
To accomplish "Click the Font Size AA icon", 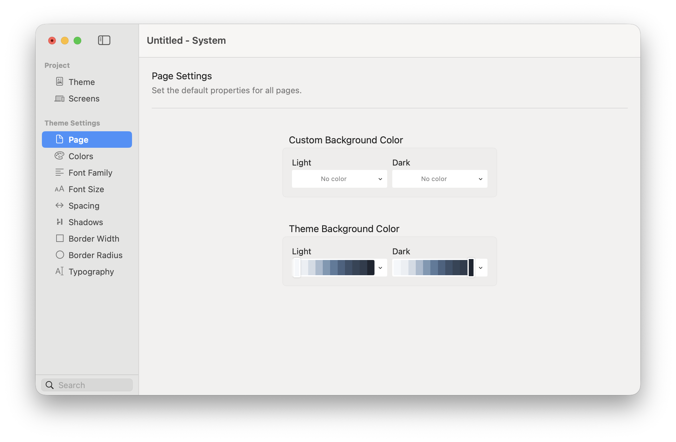I will coord(59,189).
